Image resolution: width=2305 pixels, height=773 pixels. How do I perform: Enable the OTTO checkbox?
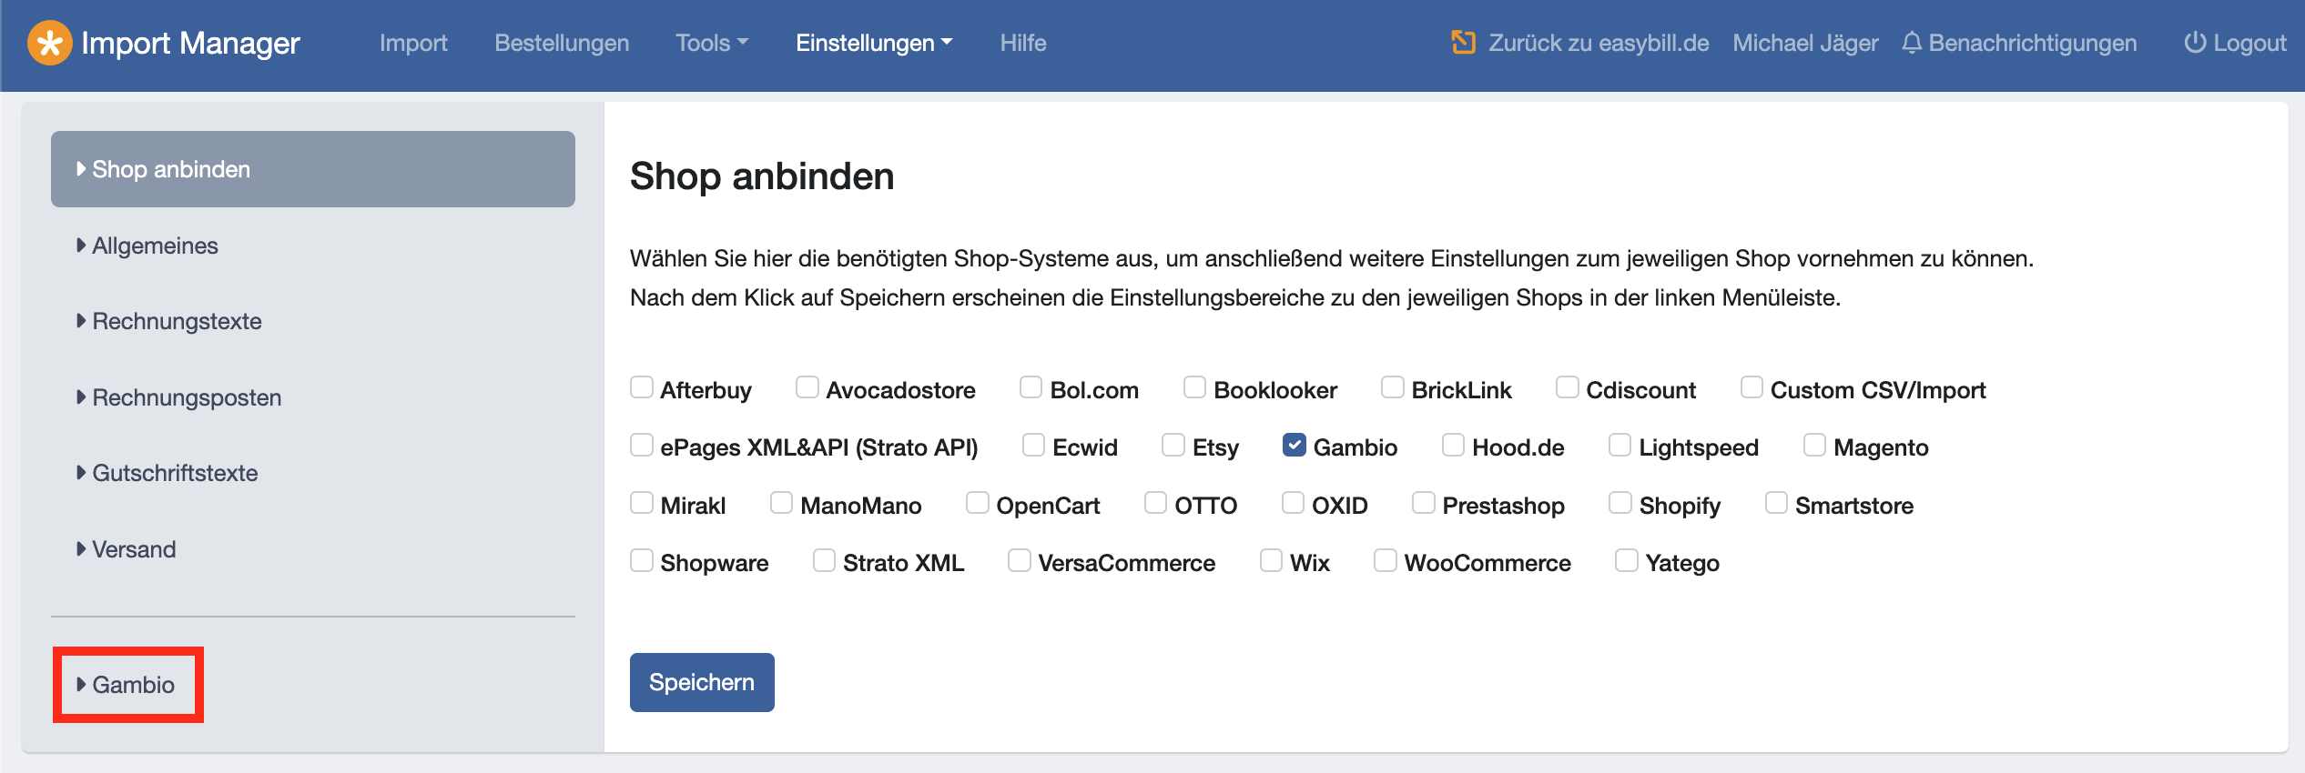pyautogui.click(x=1156, y=503)
